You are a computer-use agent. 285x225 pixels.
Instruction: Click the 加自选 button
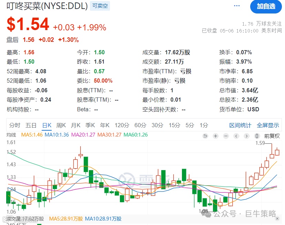coord(266,7)
